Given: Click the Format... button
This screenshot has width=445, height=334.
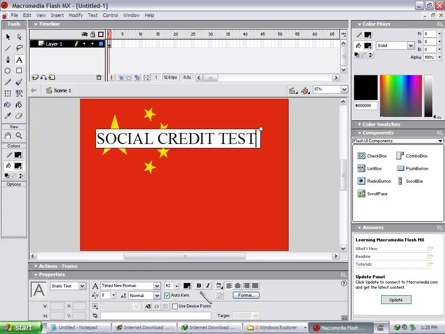Looking at the screenshot, I should 246,295.
